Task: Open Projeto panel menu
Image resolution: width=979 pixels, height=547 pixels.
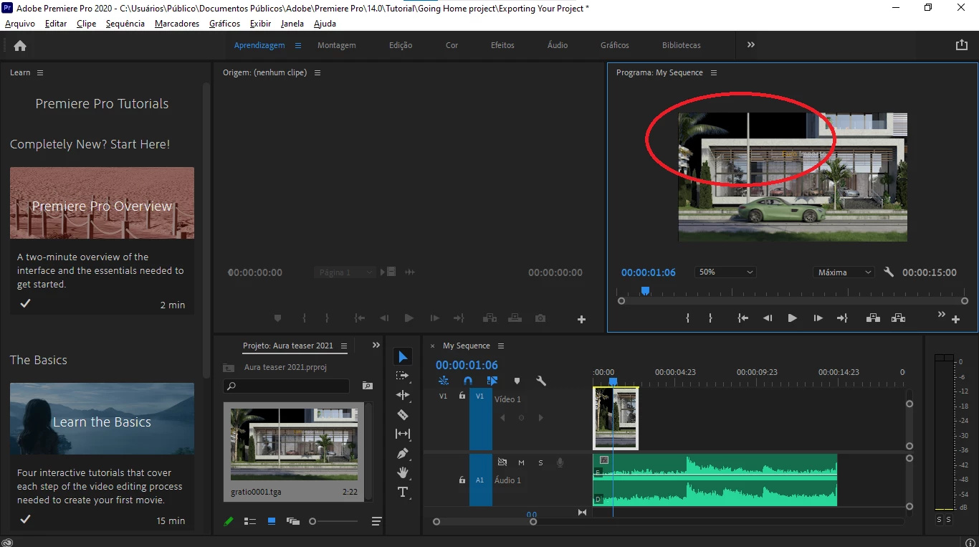Action: coord(344,346)
